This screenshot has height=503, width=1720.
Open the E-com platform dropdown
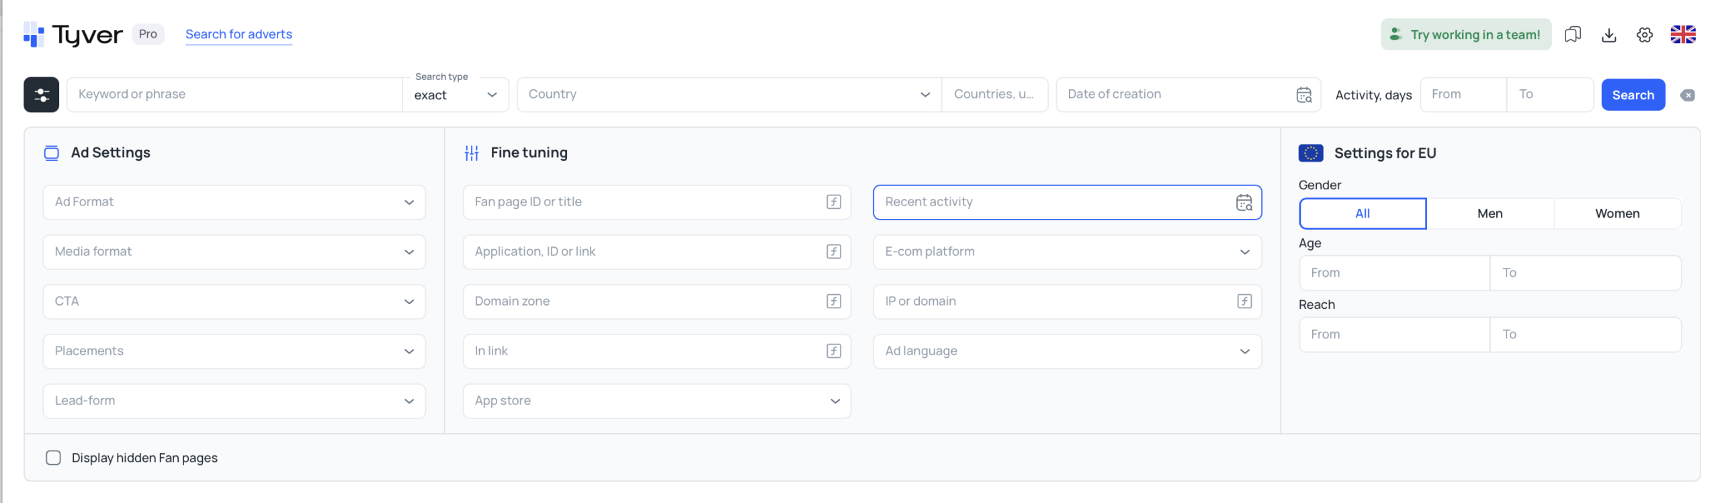1068,252
